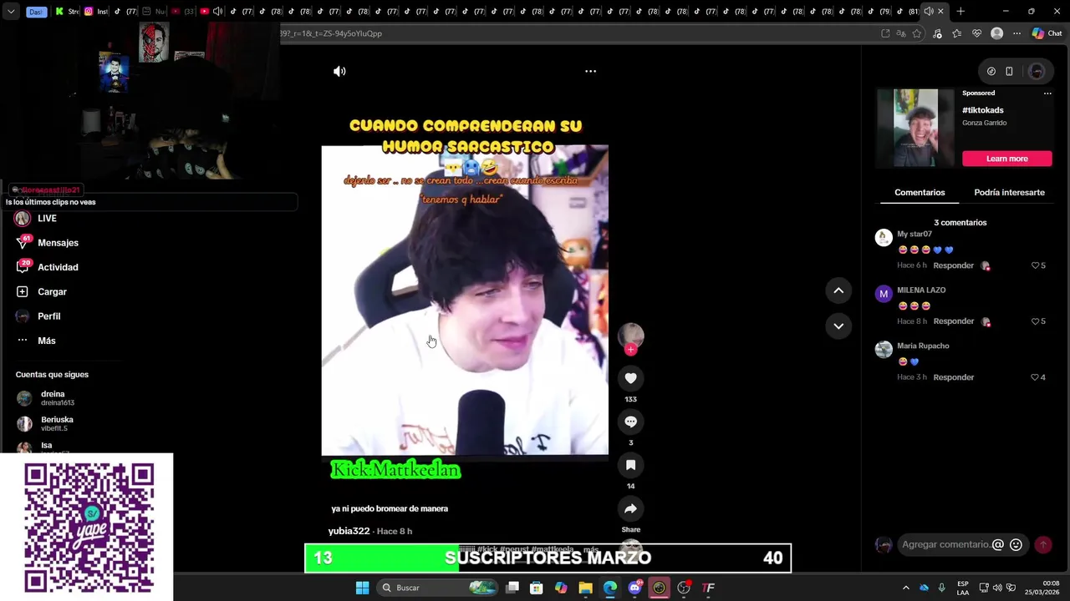Switch to the Instagram browser tab
The width and height of the screenshot is (1070, 601).
pyautogui.click(x=94, y=12)
